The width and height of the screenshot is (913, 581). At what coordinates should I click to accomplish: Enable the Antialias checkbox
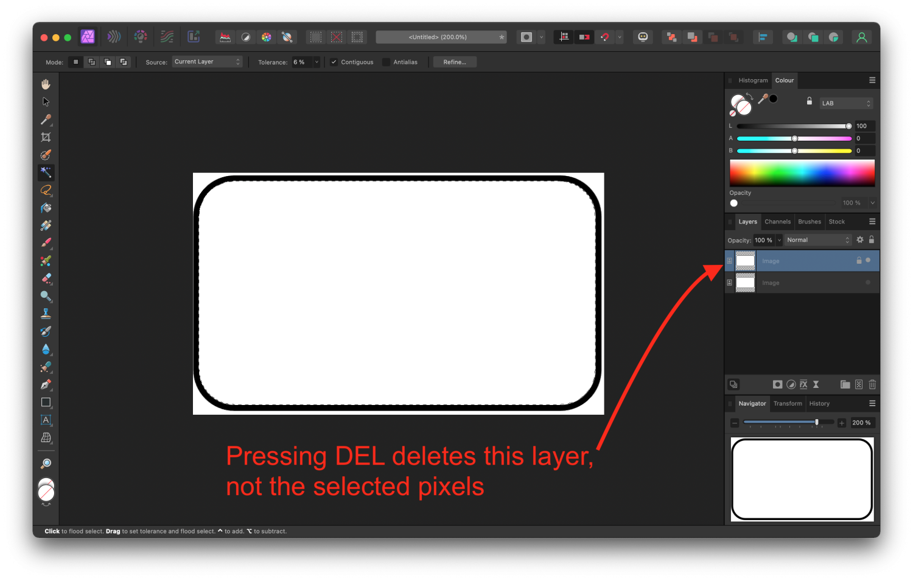387,62
